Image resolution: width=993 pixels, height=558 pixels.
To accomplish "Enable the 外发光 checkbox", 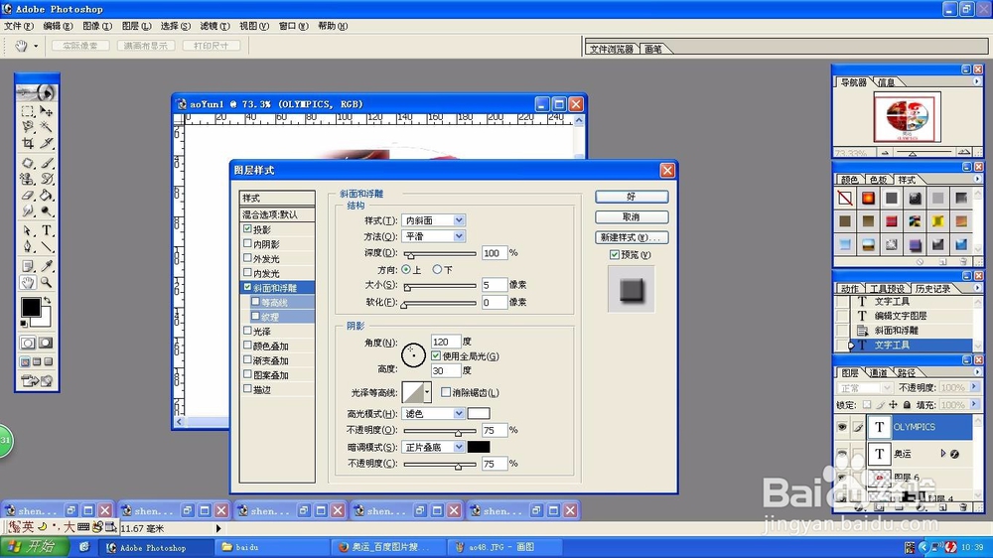I will pyautogui.click(x=247, y=258).
